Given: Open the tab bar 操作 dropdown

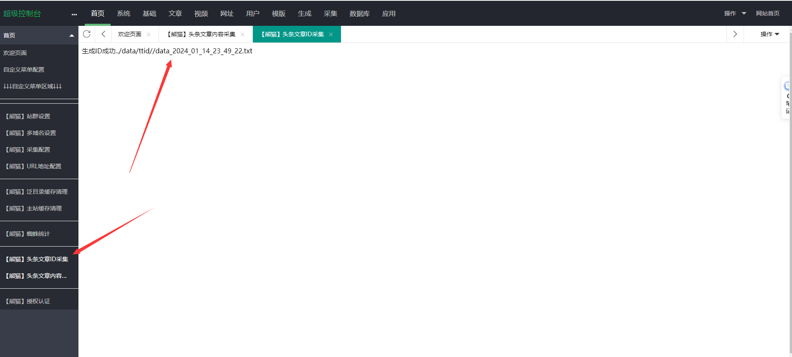Looking at the screenshot, I should pyautogui.click(x=770, y=34).
